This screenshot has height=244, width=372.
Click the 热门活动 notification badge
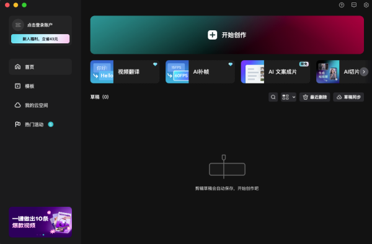(51, 124)
